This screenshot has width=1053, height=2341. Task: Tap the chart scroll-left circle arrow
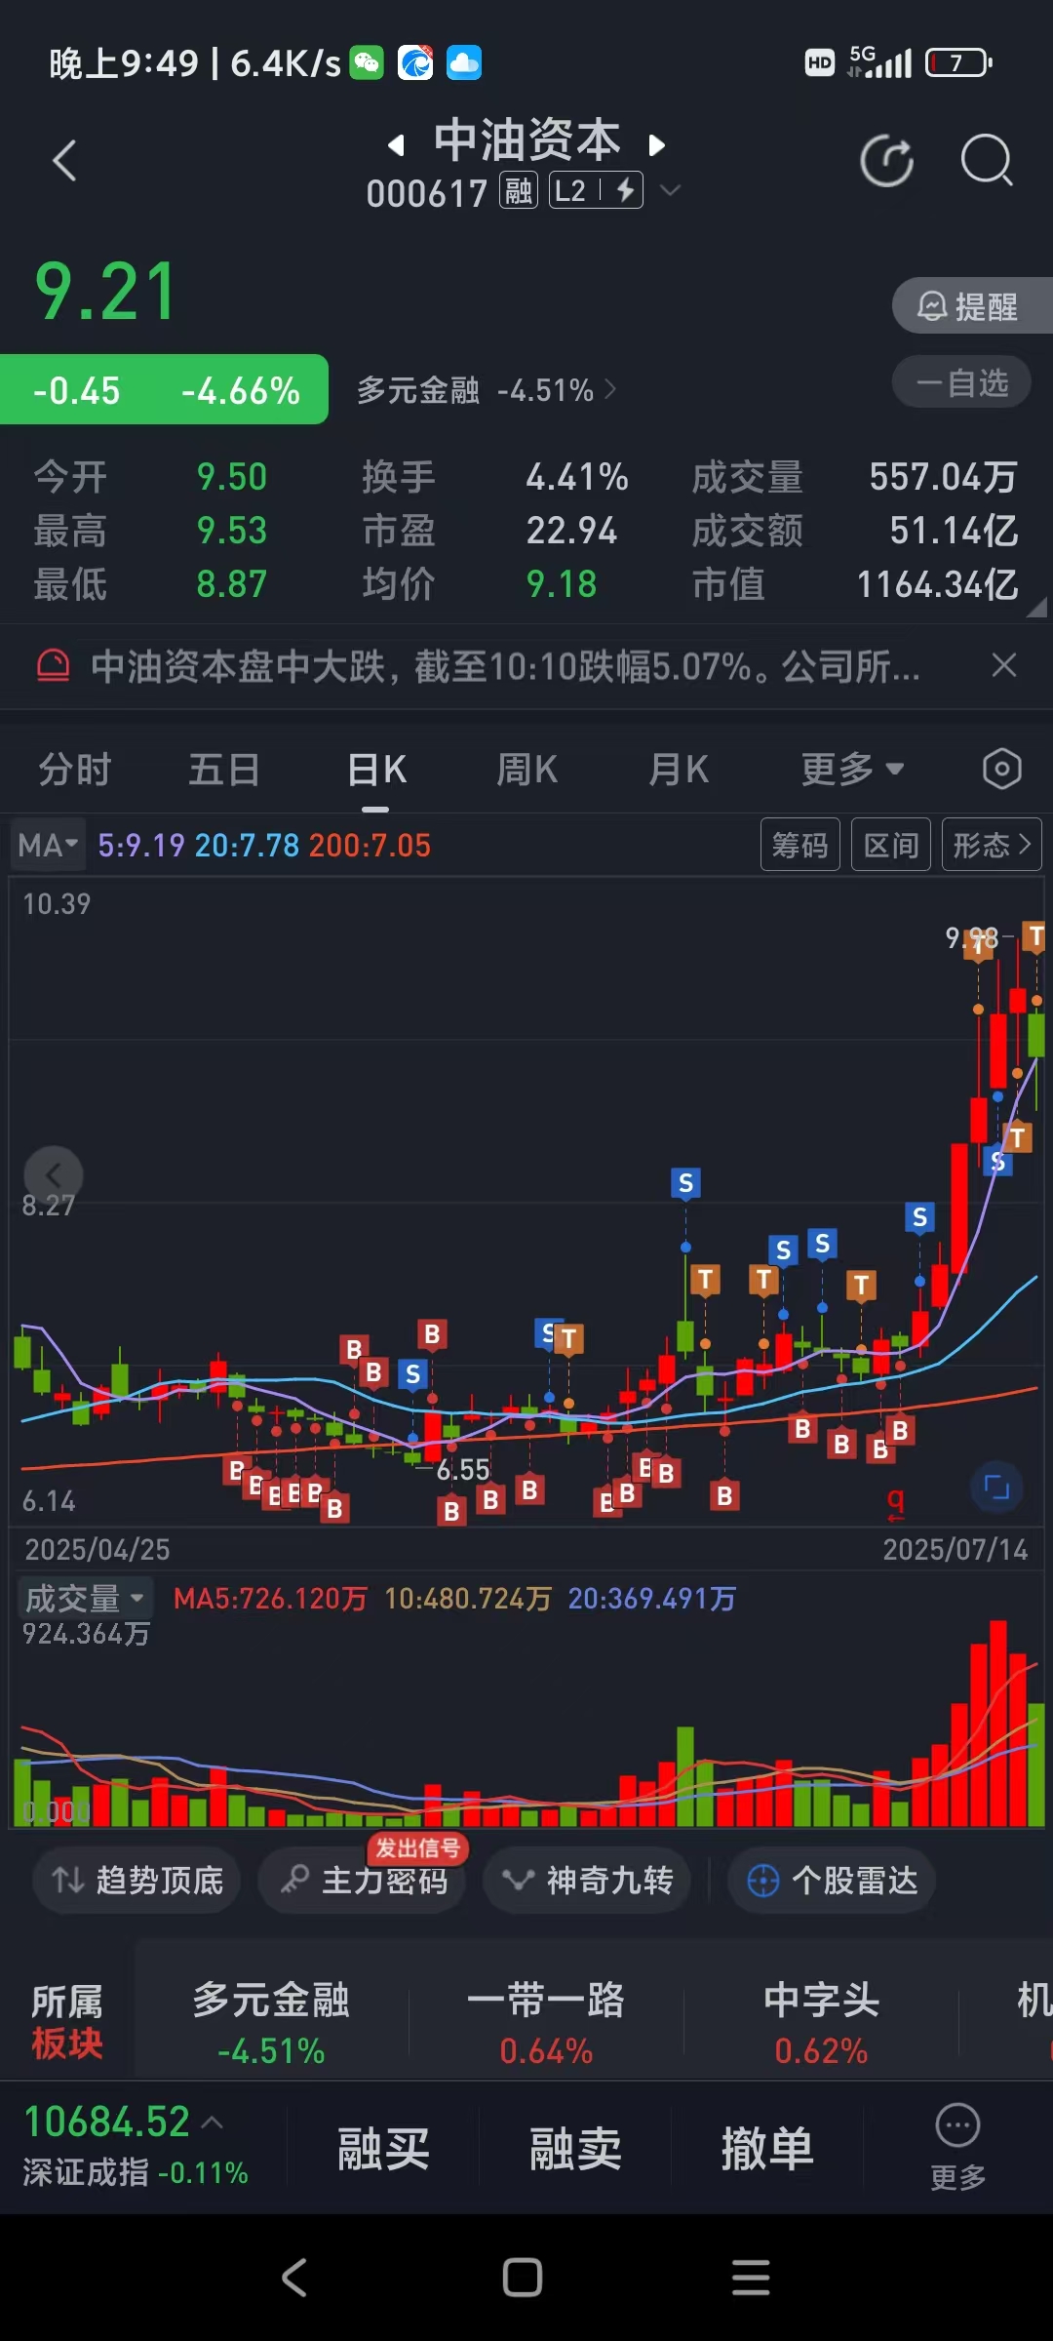point(54,1174)
